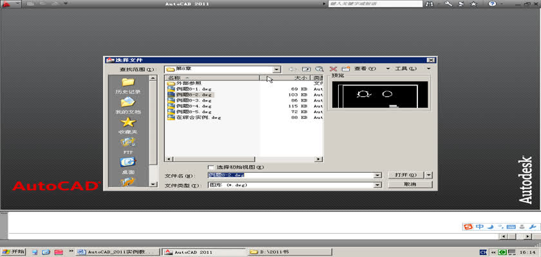
Task: Select the file 例题8-3.dwg
Action: tap(194, 100)
